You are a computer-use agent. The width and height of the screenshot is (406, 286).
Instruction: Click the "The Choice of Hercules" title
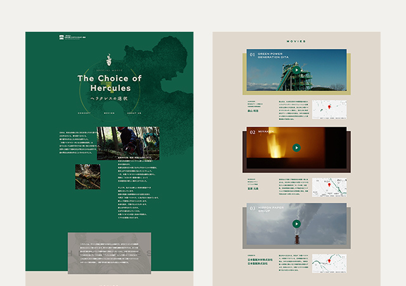coord(109,83)
